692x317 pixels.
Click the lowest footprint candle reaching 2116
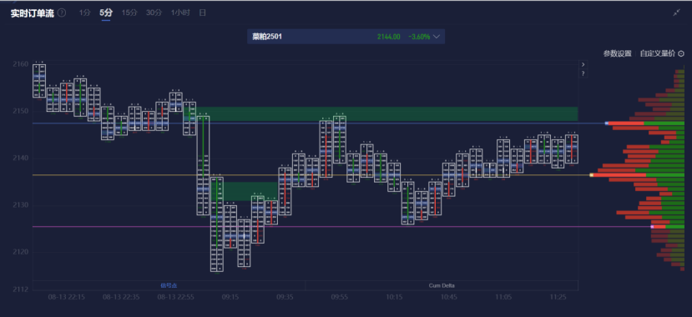point(217,224)
